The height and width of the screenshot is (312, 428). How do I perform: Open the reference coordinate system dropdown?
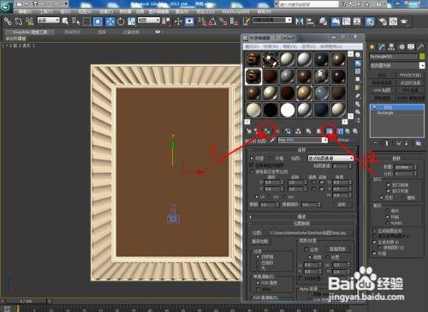coord(149,21)
